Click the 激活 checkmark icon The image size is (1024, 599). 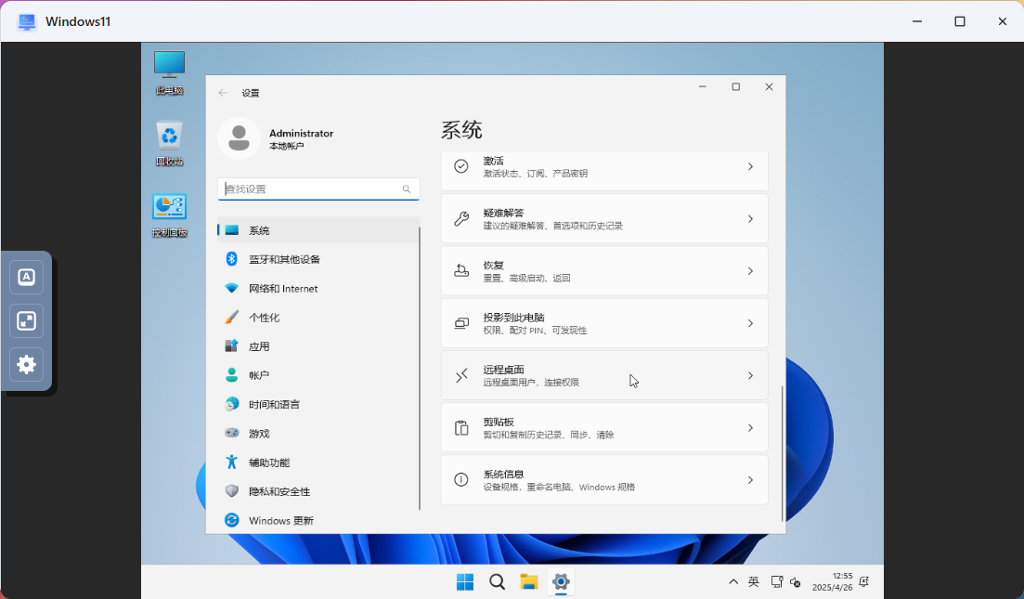tap(461, 166)
